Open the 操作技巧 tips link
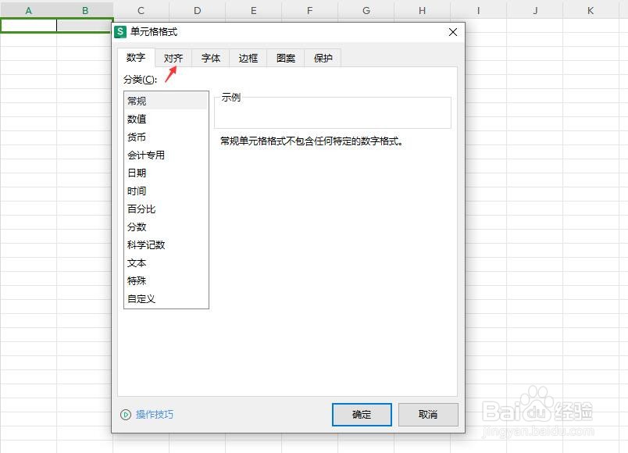Screen dimensions: 628x453 [154, 415]
